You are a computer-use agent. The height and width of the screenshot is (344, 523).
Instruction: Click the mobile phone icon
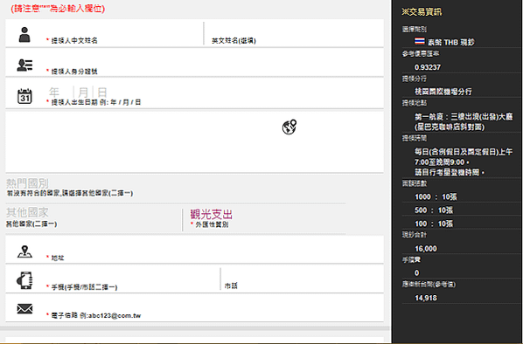click(x=24, y=280)
